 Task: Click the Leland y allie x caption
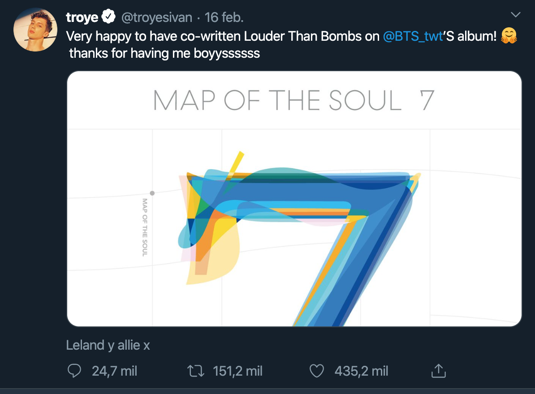pos(108,345)
